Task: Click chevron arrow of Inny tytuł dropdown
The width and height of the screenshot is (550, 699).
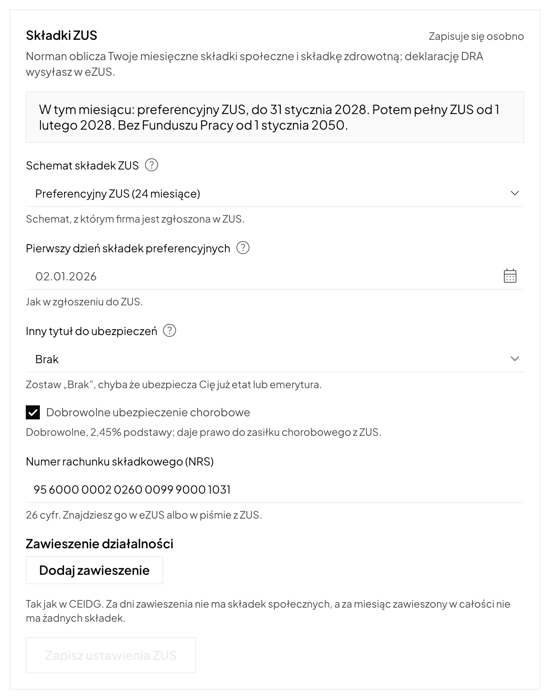Action: (515, 359)
